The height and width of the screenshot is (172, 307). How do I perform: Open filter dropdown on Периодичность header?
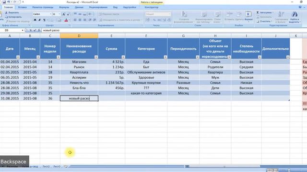197,57
